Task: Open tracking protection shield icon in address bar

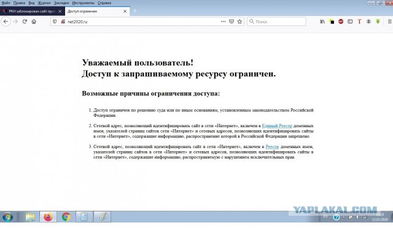Action: [x=55, y=22]
